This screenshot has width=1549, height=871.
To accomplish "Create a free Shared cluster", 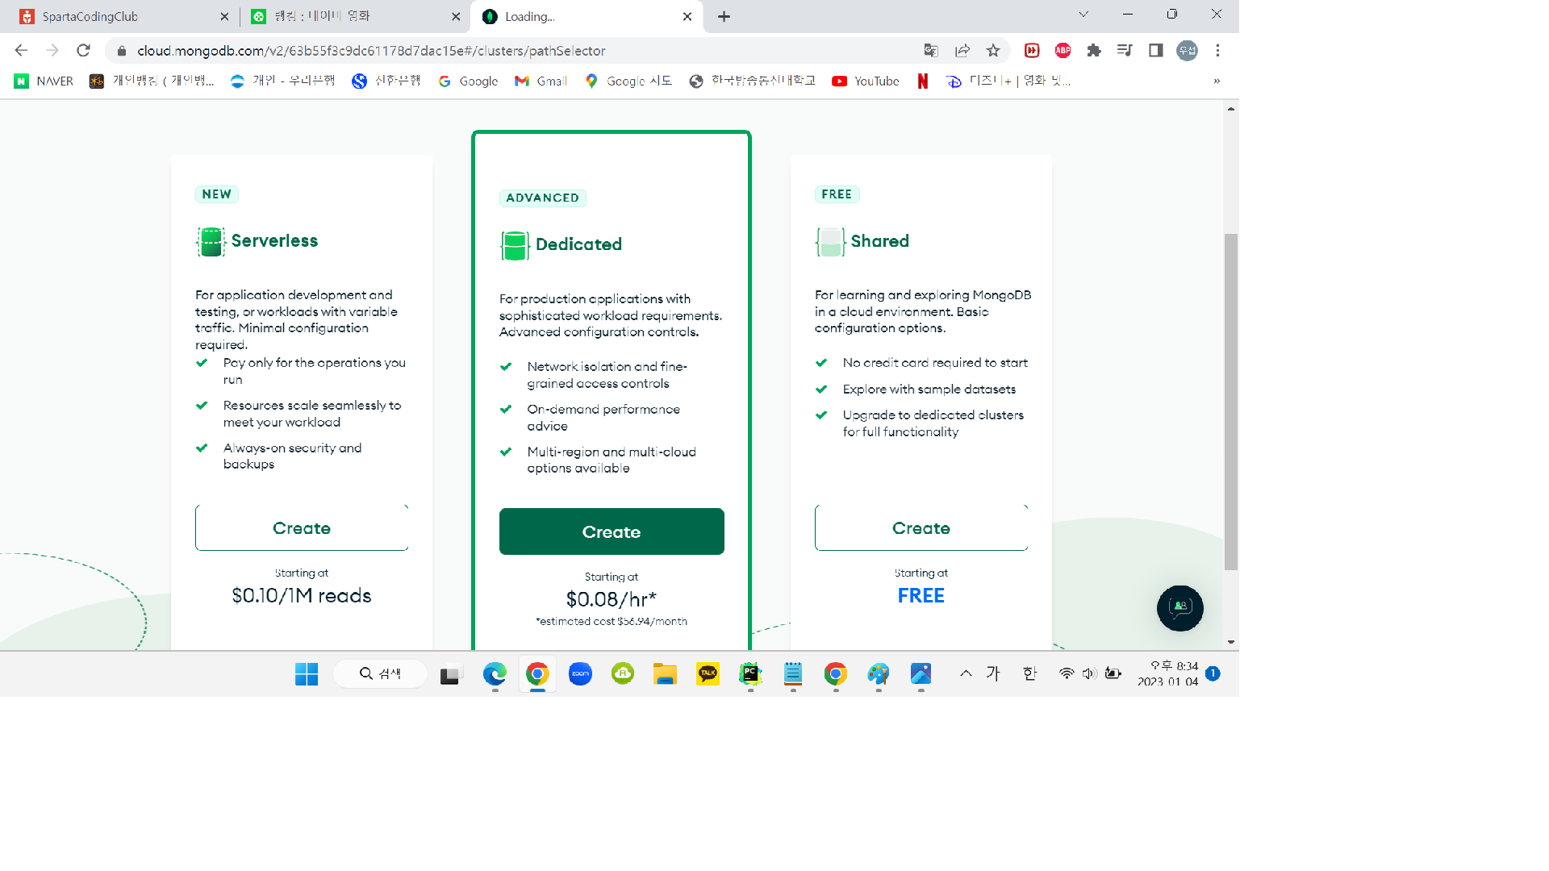I will 921,528.
